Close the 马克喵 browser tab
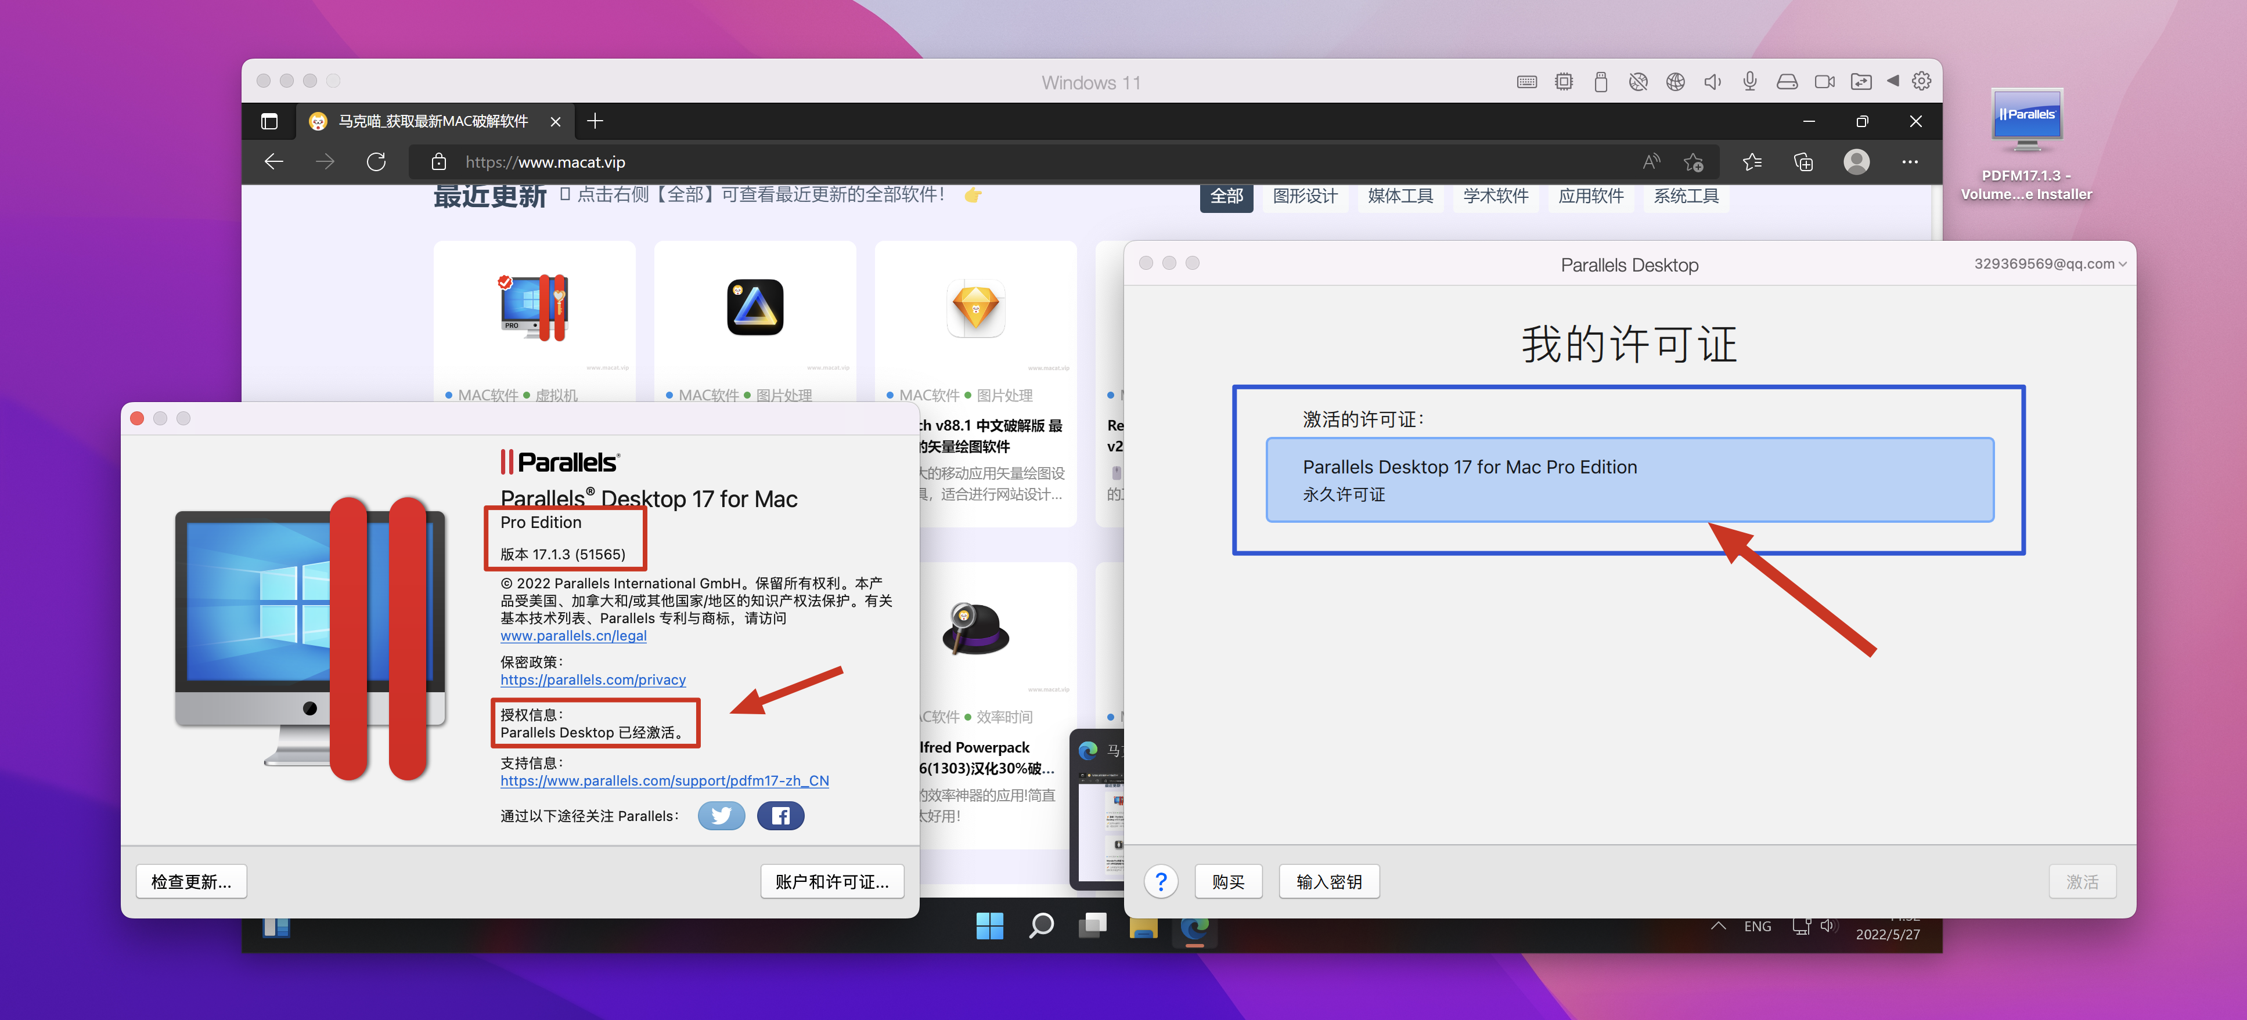This screenshot has height=1020, width=2247. click(556, 121)
